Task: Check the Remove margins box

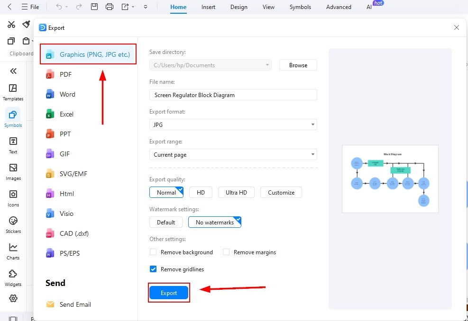Action: coord(226,252)
